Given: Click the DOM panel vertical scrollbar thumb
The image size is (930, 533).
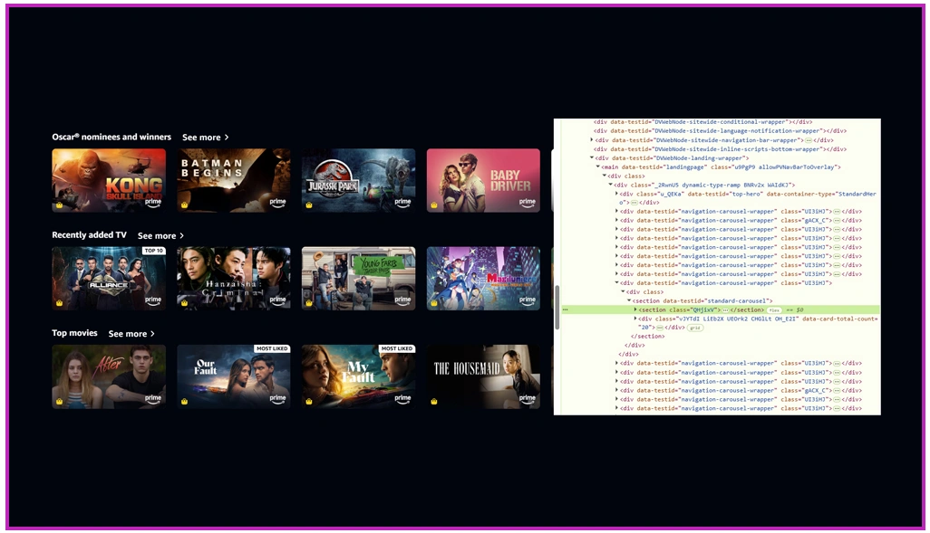Looking at the screenshot, I should 557,307.
